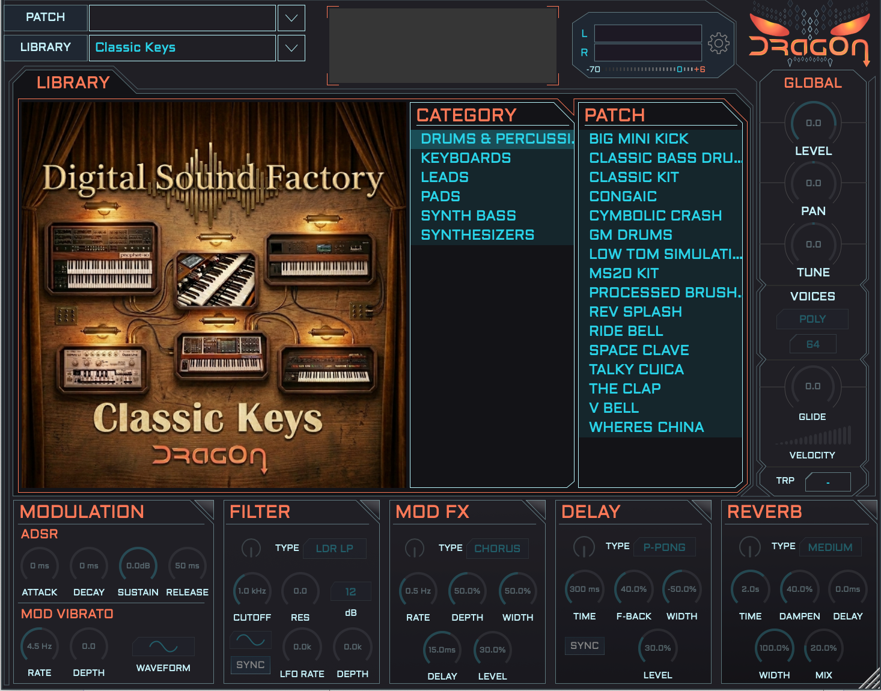881x691 pixels.
Task: Click the TRP transpose value field
Action: pos(828,481)
